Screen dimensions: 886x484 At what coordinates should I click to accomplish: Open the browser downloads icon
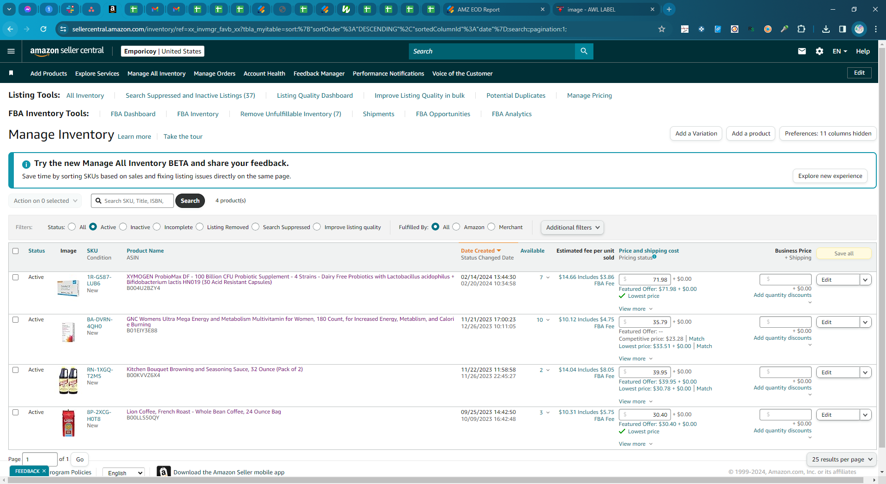pyautogui.click(x=826, y=29)
